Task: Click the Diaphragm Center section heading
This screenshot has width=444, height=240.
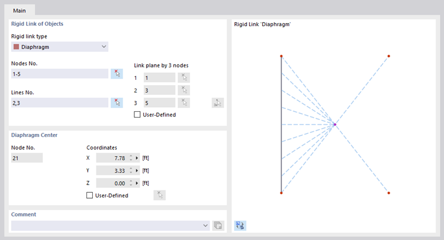Action: pyautogui.click(x=34, y=135)
